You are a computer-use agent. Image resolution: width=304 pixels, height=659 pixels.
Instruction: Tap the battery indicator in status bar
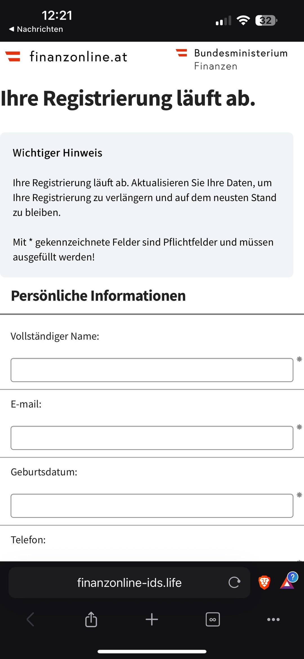[x=266, y=21]
